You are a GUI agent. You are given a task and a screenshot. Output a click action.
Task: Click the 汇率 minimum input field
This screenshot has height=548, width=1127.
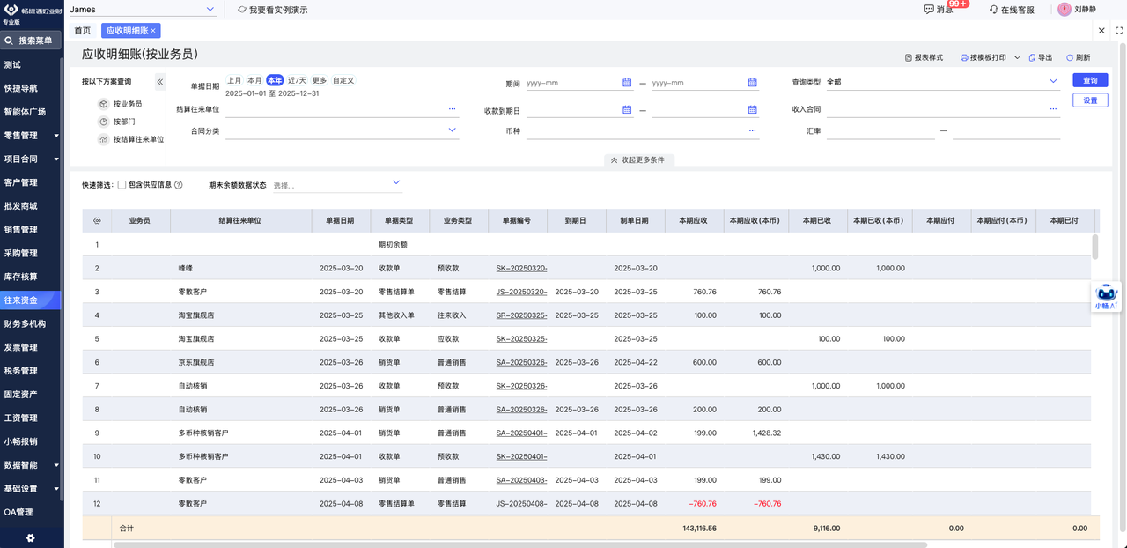880,130
